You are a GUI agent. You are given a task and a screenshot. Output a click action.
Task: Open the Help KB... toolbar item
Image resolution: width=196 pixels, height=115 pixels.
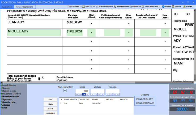click(188, 7)
